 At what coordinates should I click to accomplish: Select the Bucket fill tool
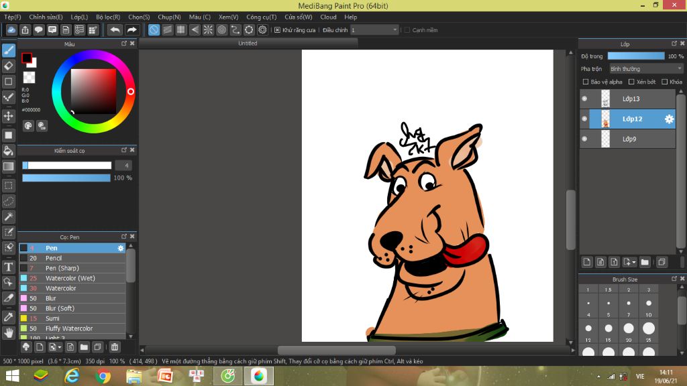8,151
